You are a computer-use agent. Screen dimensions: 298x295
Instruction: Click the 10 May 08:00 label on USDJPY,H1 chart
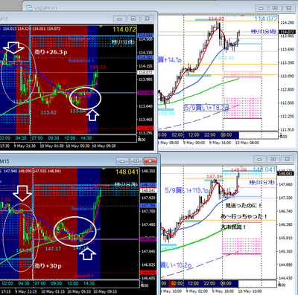pos(247,143)
